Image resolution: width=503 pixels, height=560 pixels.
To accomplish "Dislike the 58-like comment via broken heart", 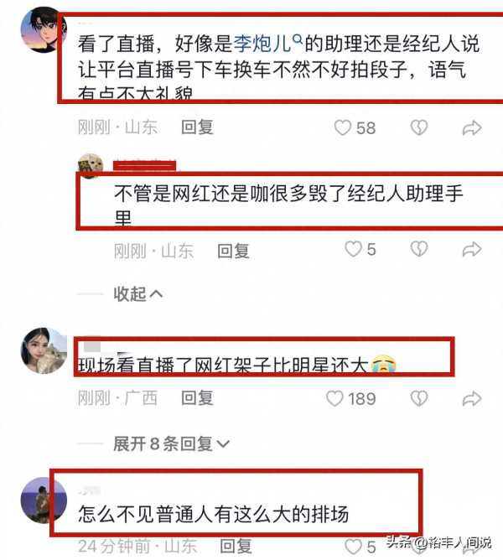I will coord(418,127).
